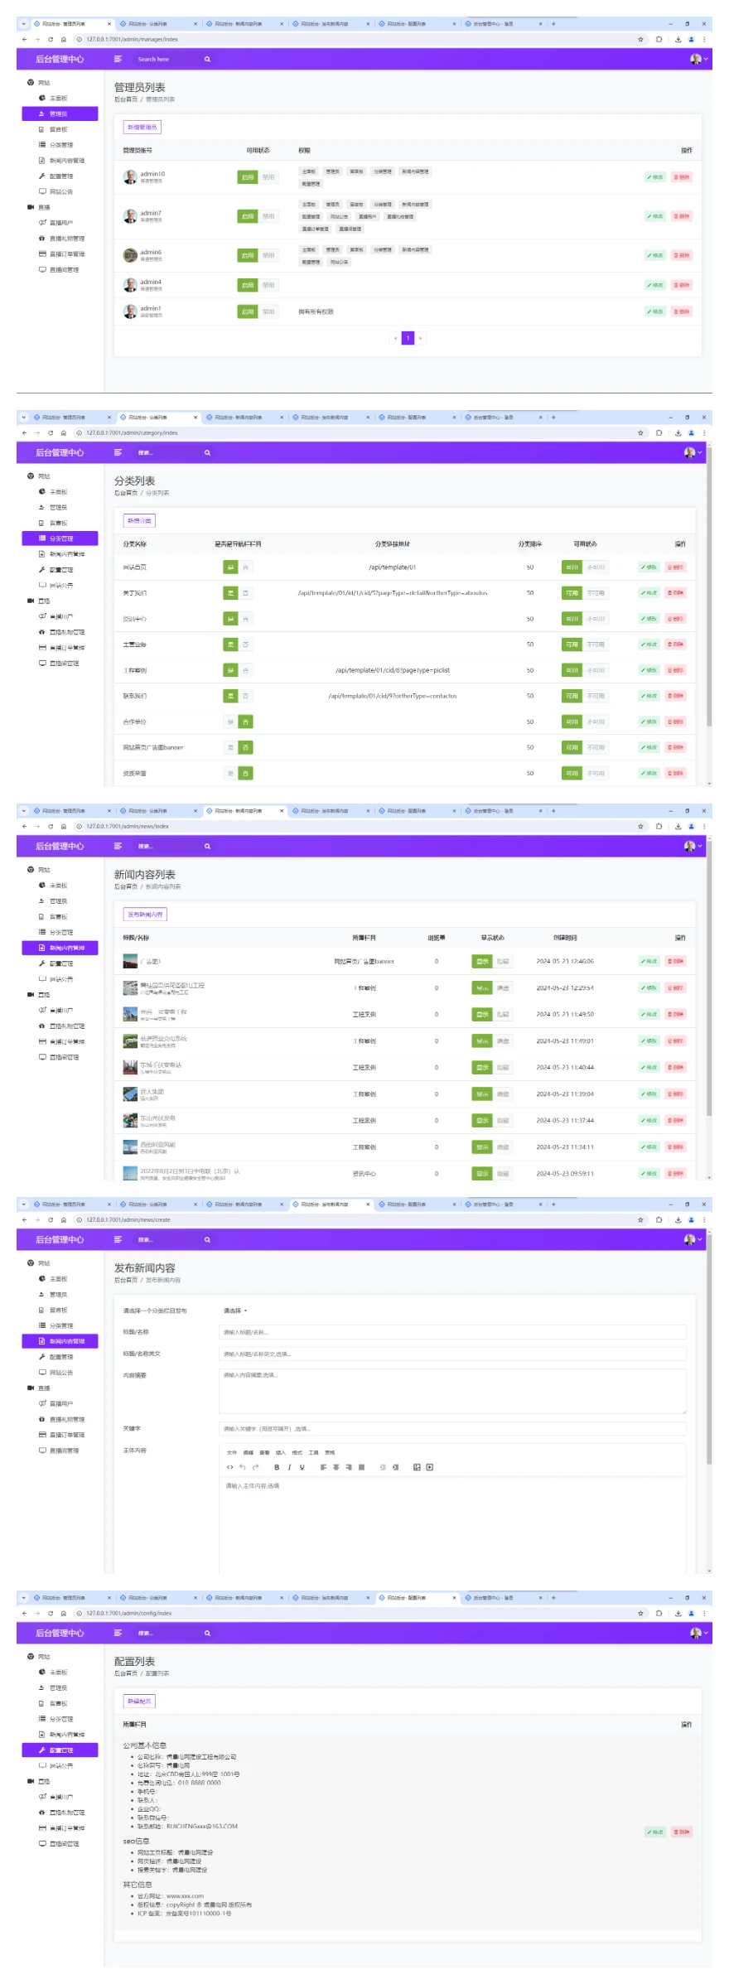The height and width of the screenshot is (1984, 729).
Task: Open avatar dropdown on 配置列表 page
Action: click(x=698, y=1633)
